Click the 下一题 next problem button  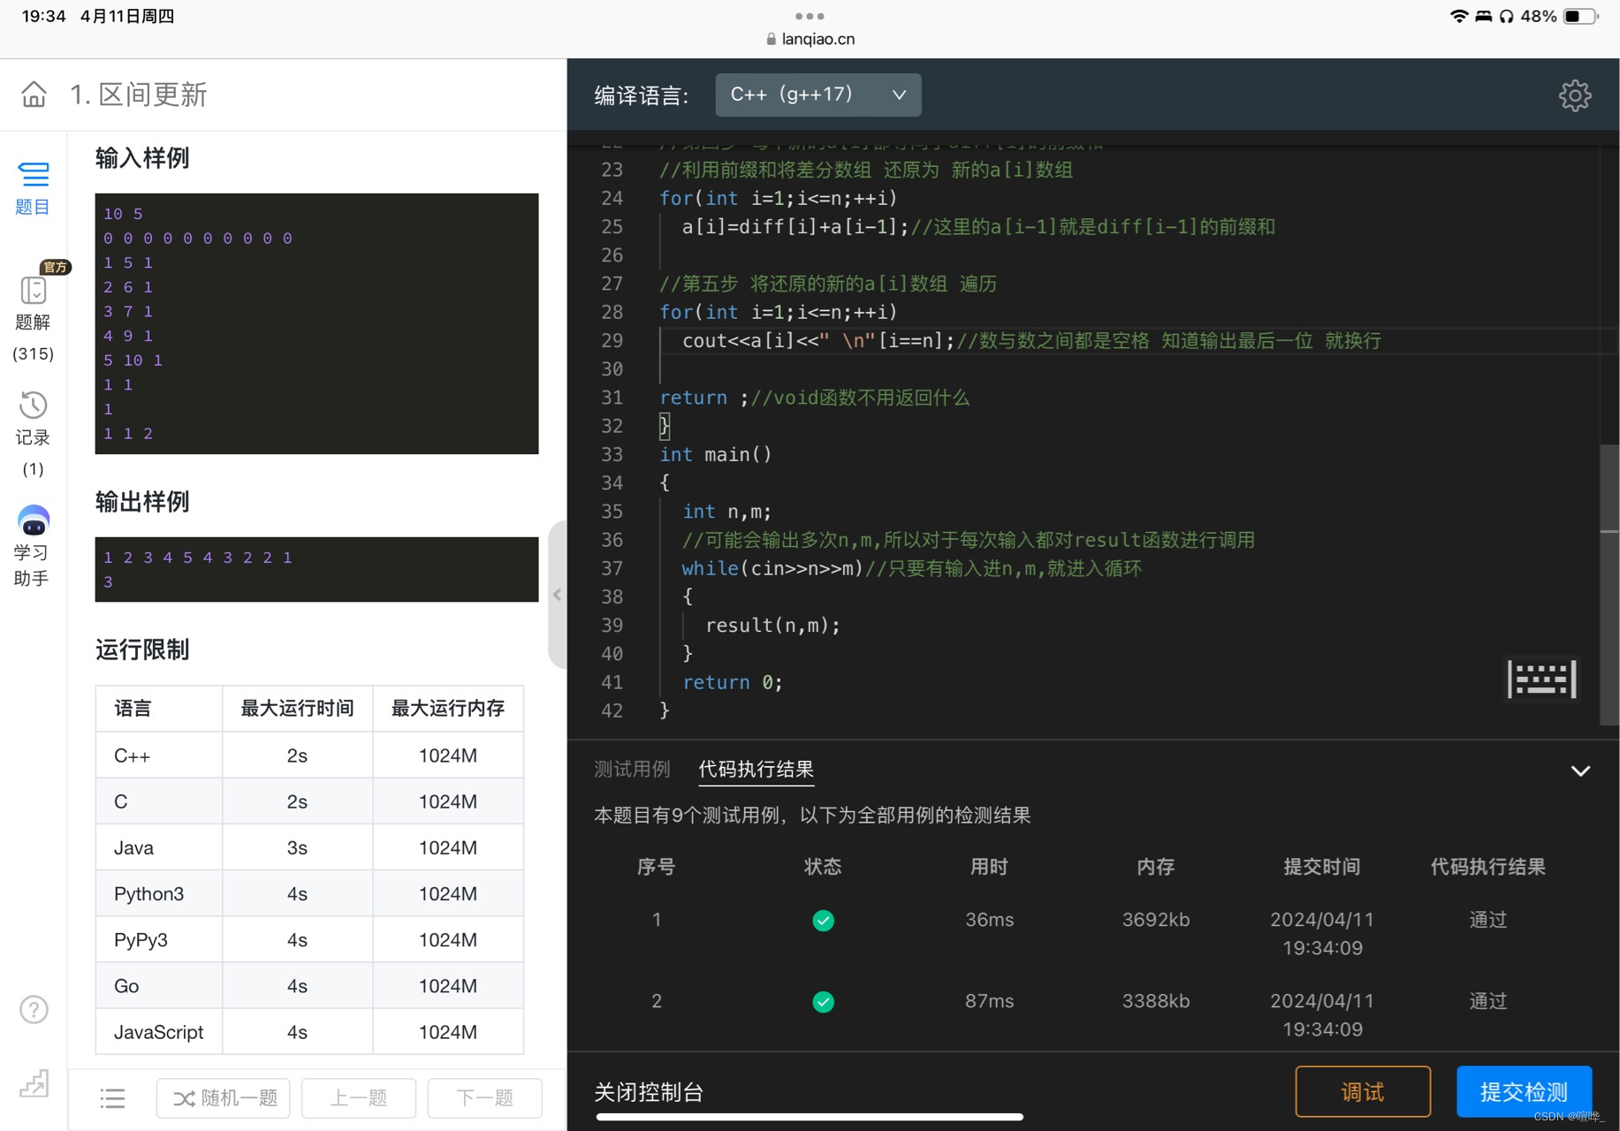pyautogui.click(x=484, y=1098)
